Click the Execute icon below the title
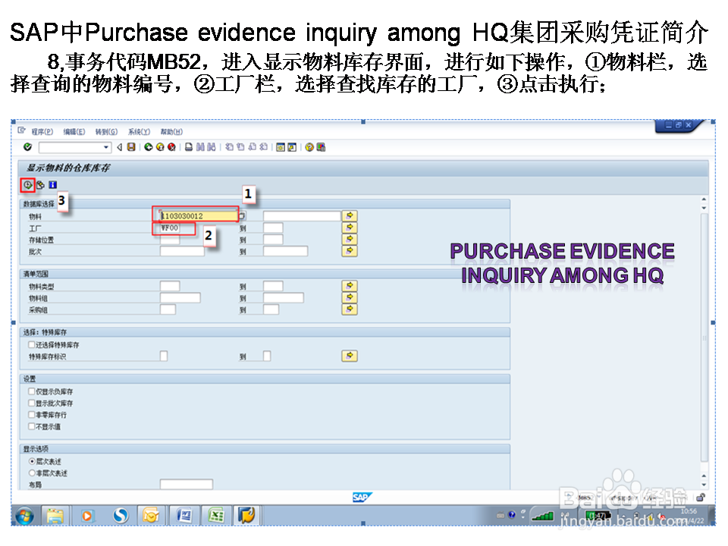The image size is (728, 546). click(28, 184)
